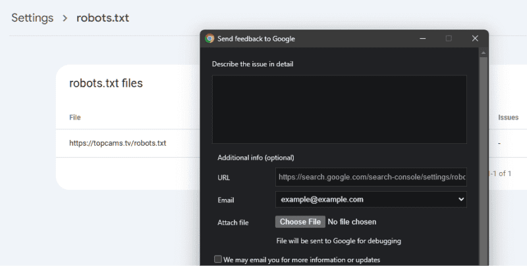Click the File column header
This screenshot has width=527, height=266.
click(75, 118)
